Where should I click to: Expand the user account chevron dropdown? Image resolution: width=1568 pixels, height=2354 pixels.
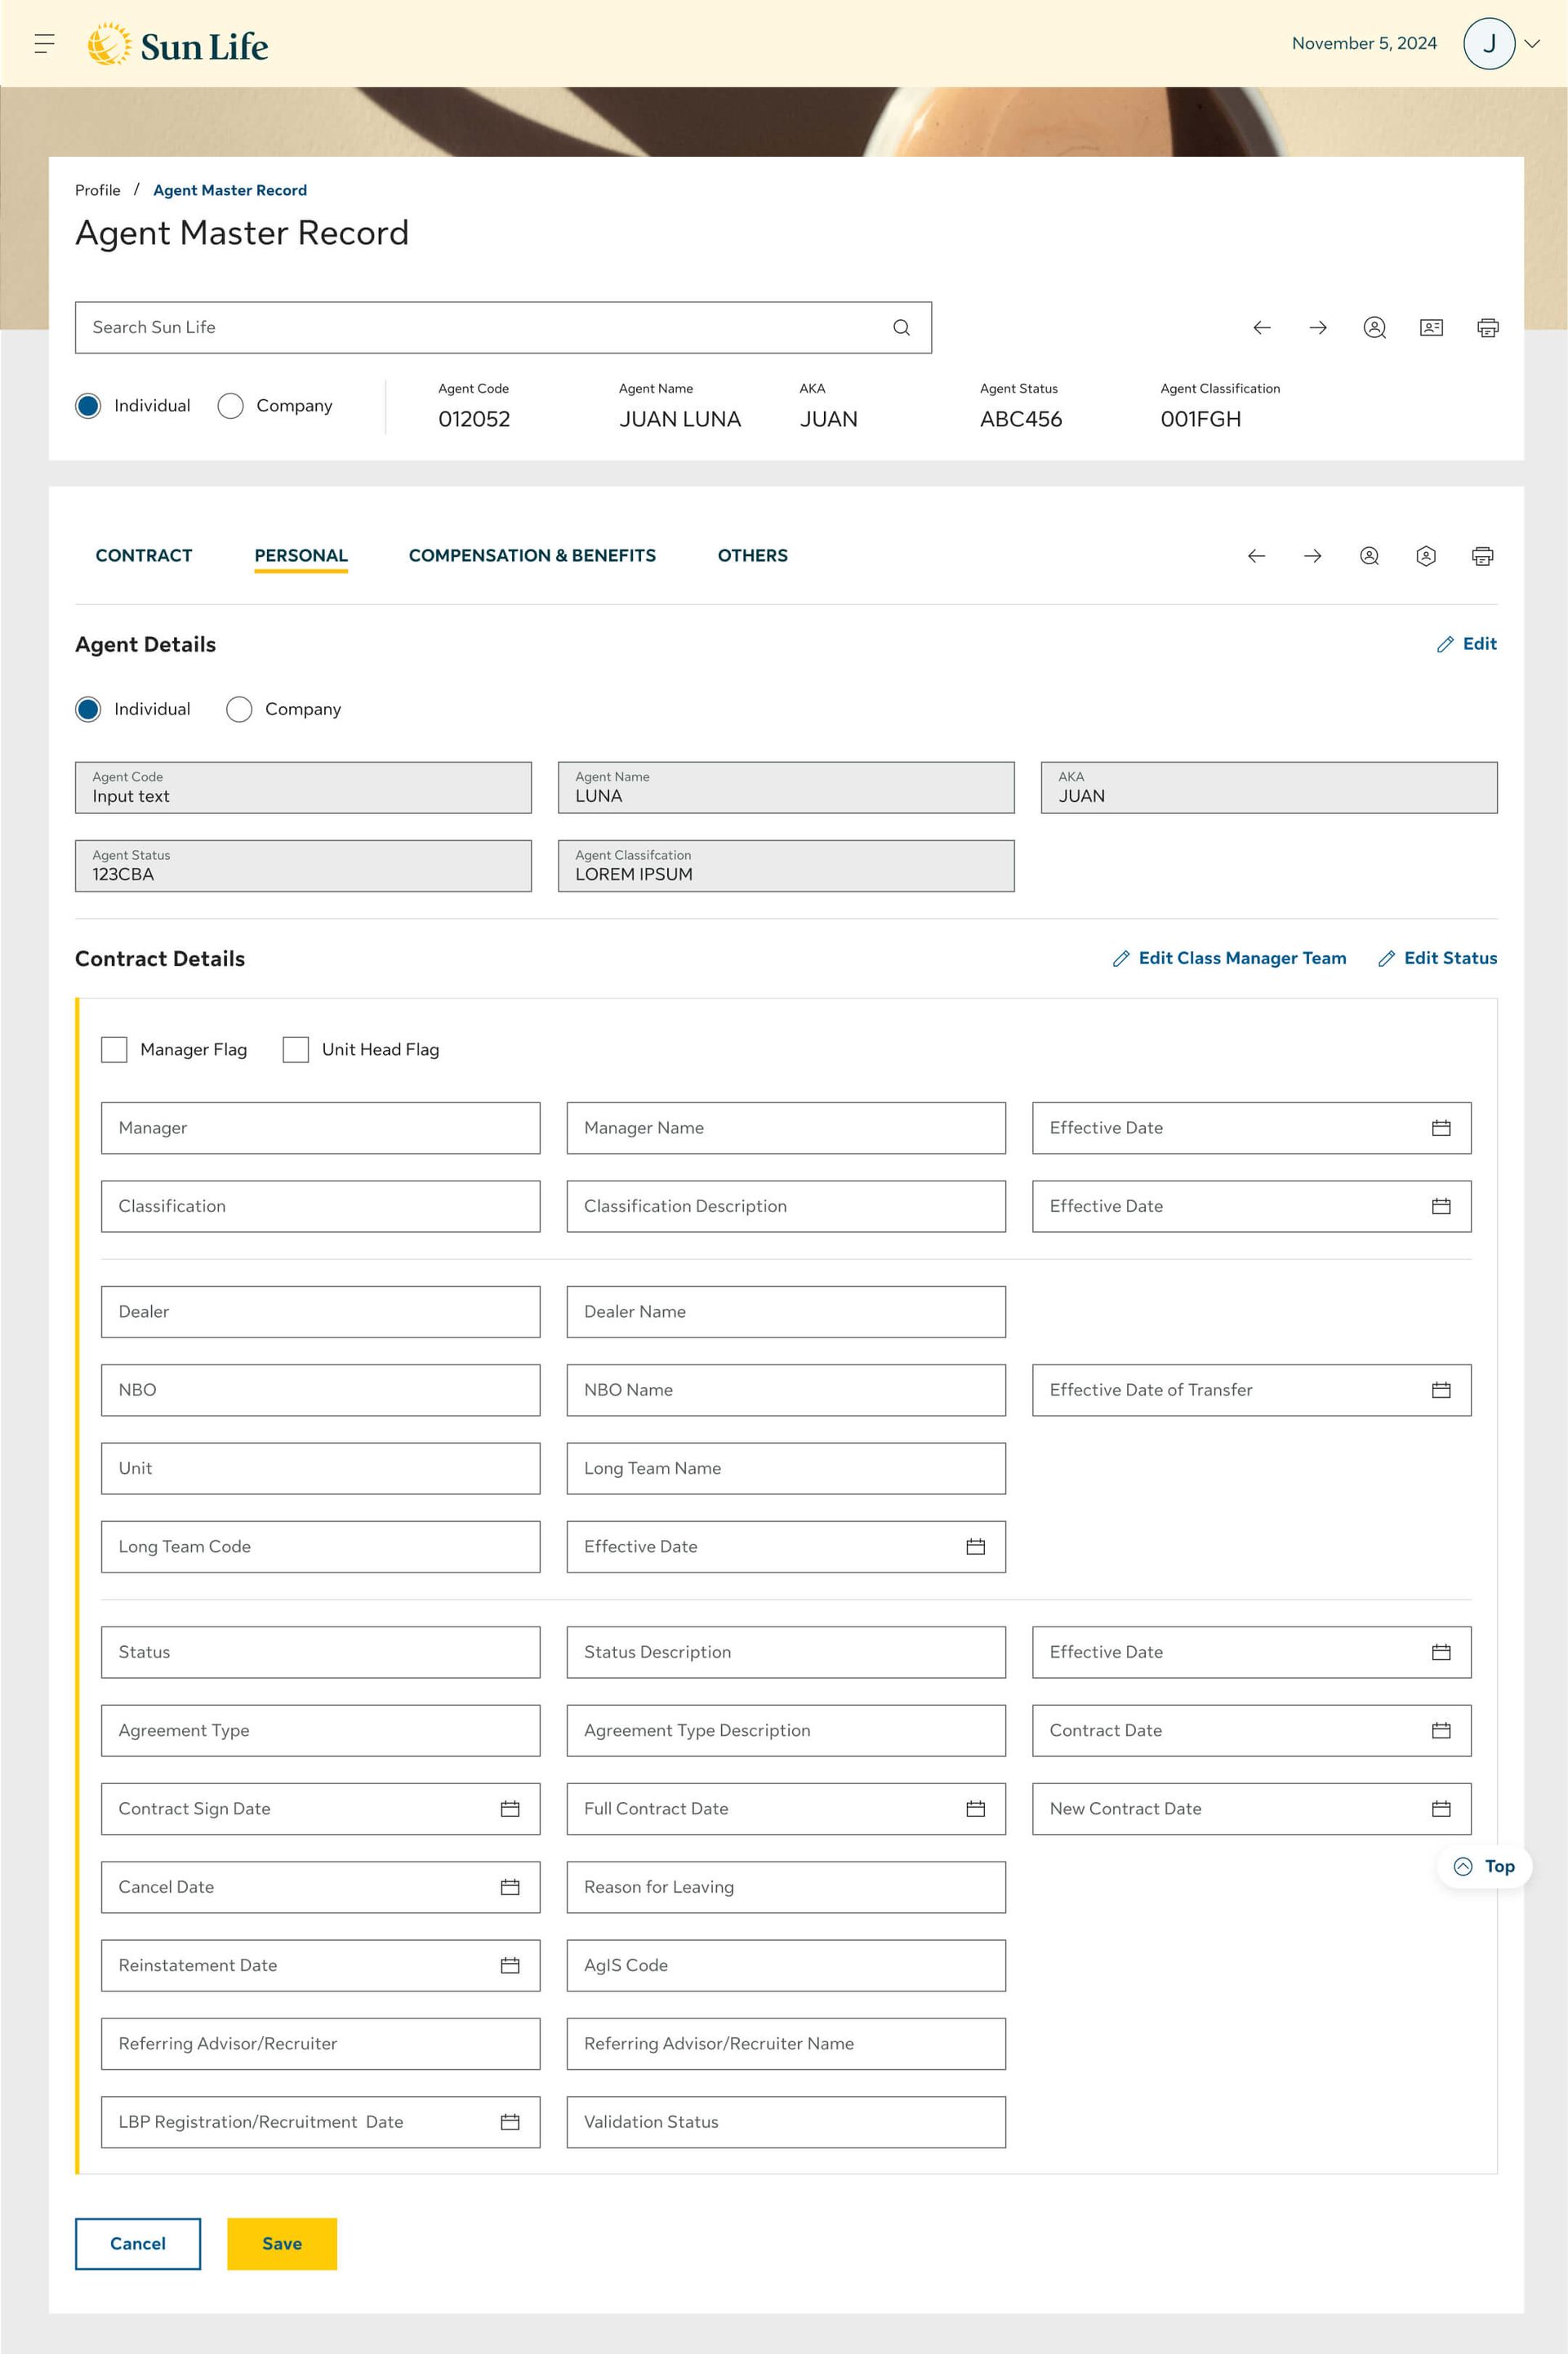click(x=1531, y=44)
